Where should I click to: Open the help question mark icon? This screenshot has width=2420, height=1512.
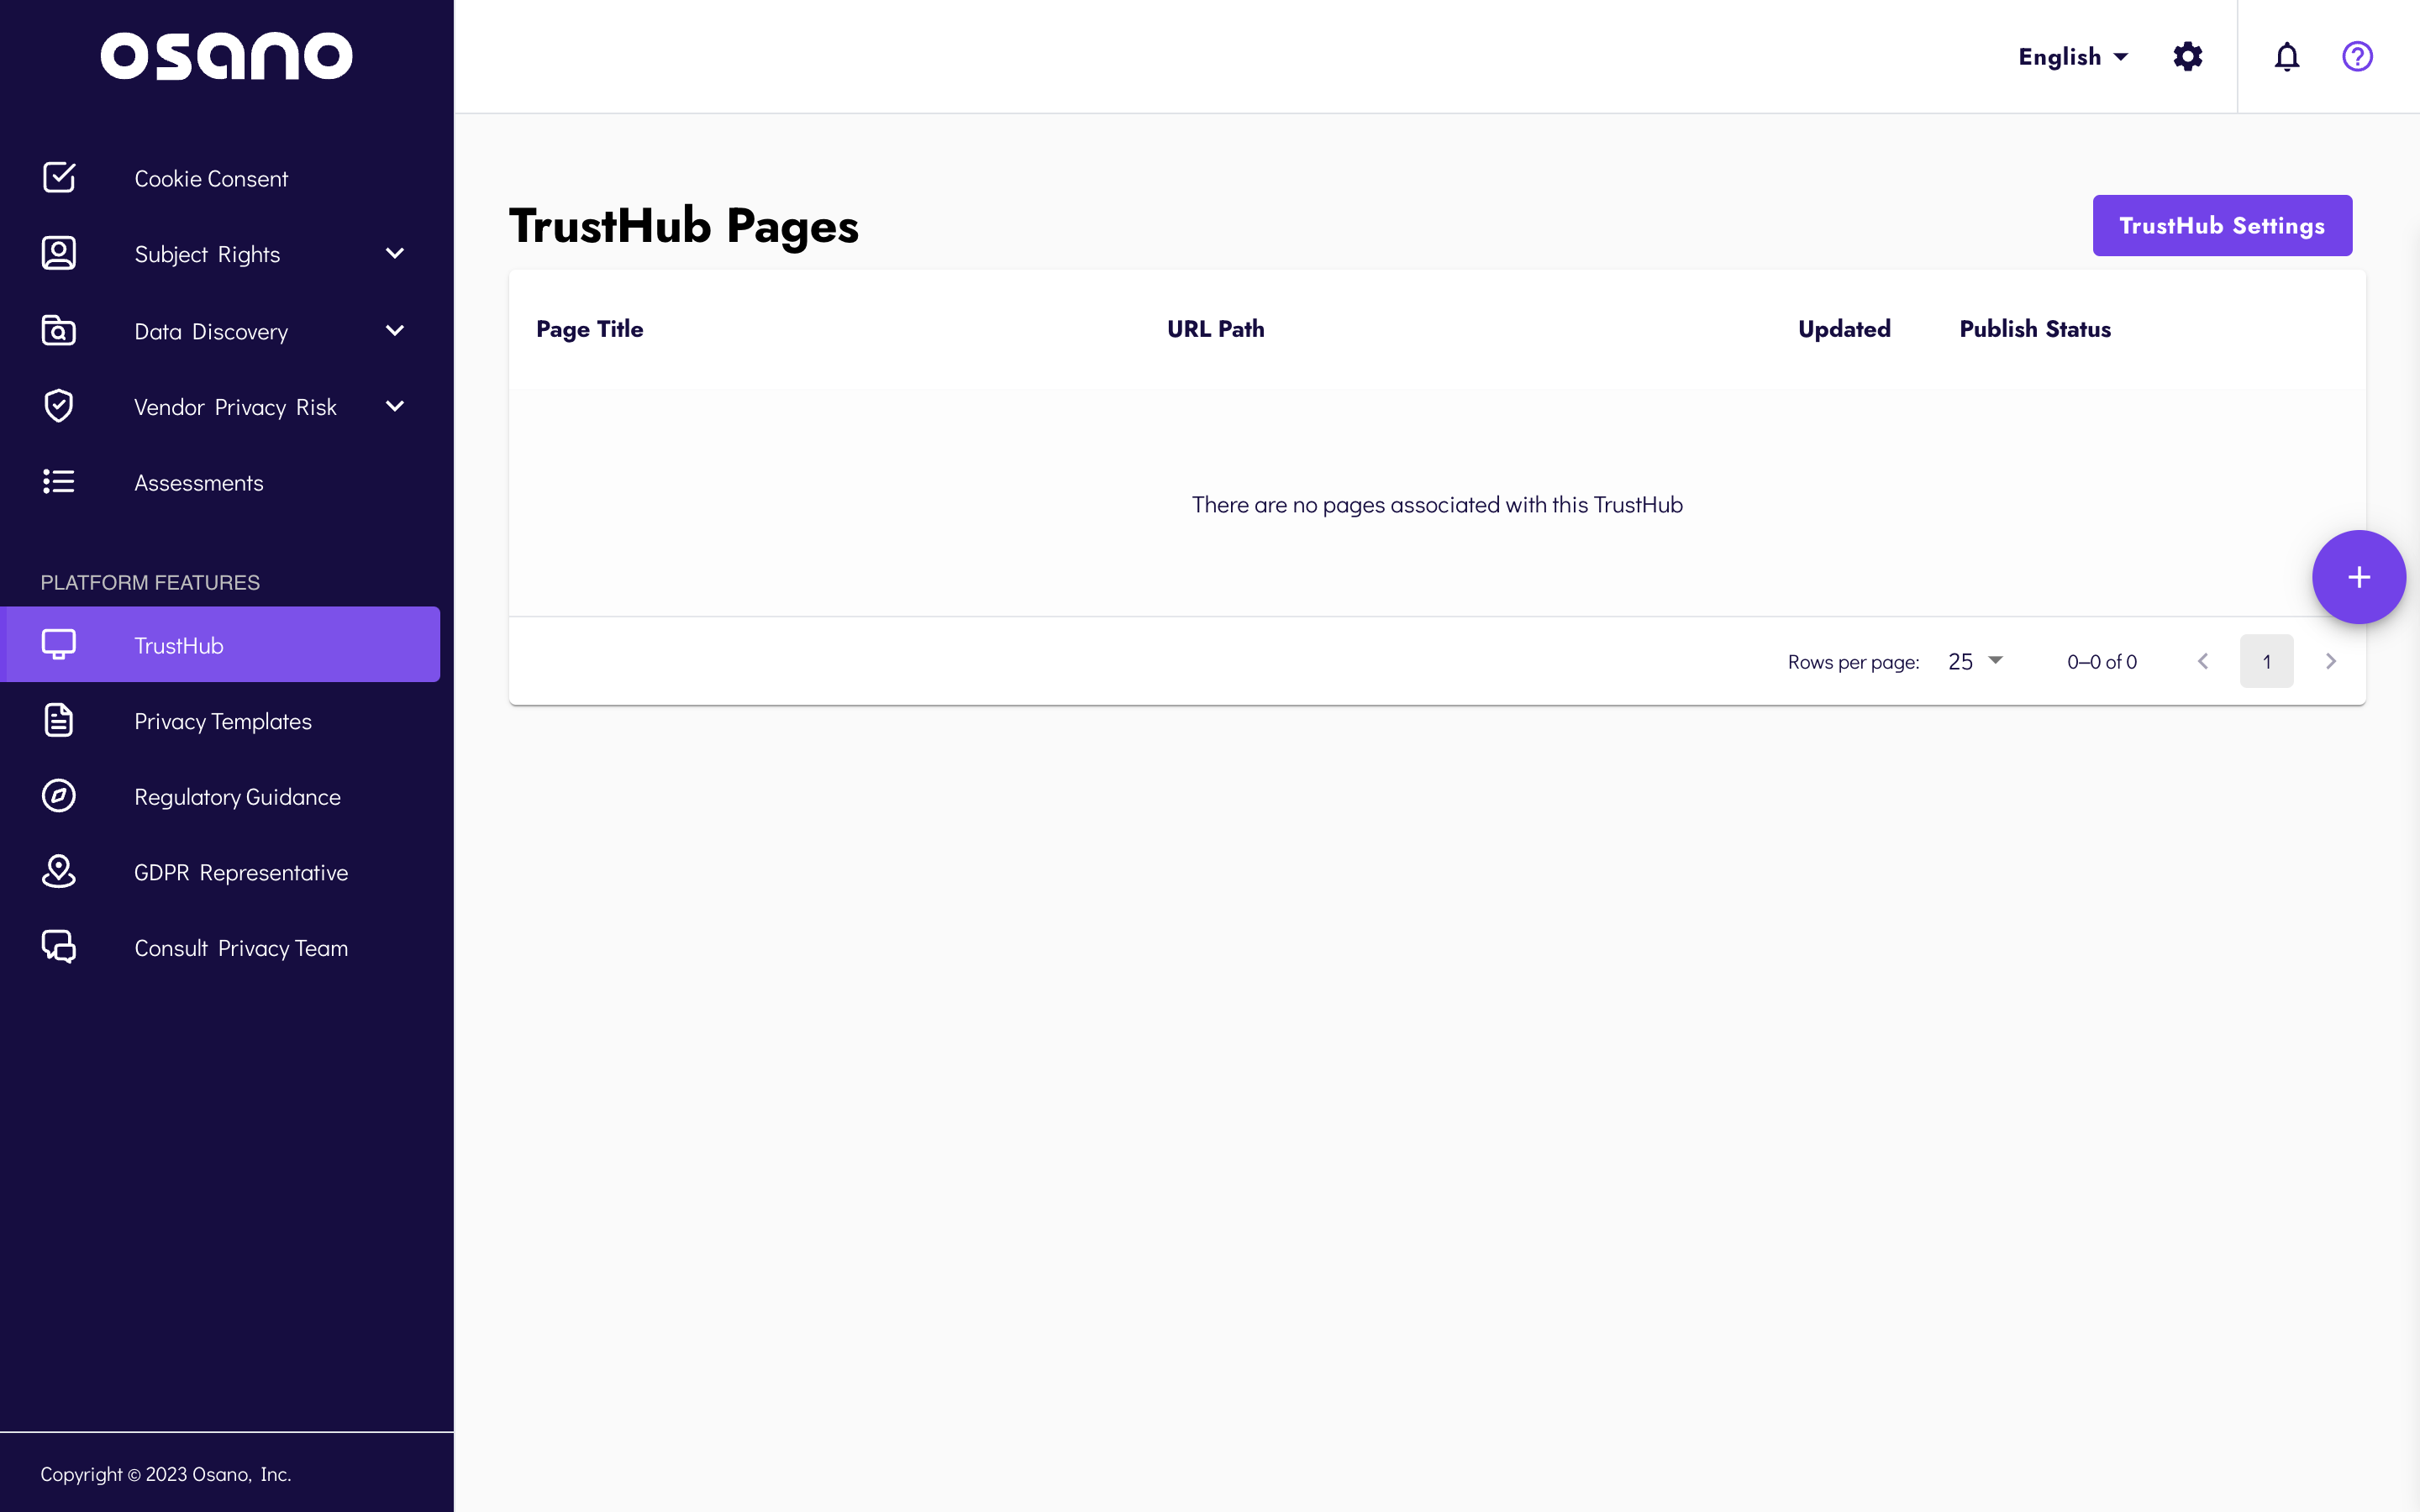click(2357, 57)
